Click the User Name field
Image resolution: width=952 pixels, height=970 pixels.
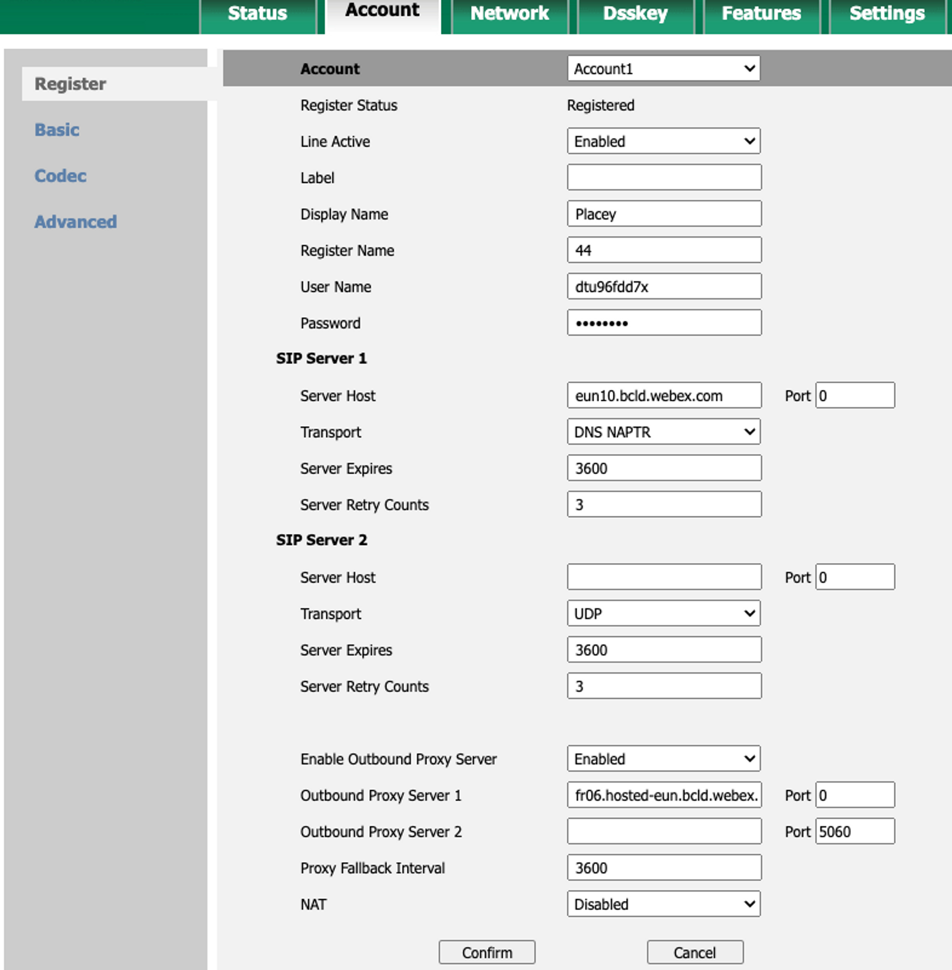click(x=665, y=287)
